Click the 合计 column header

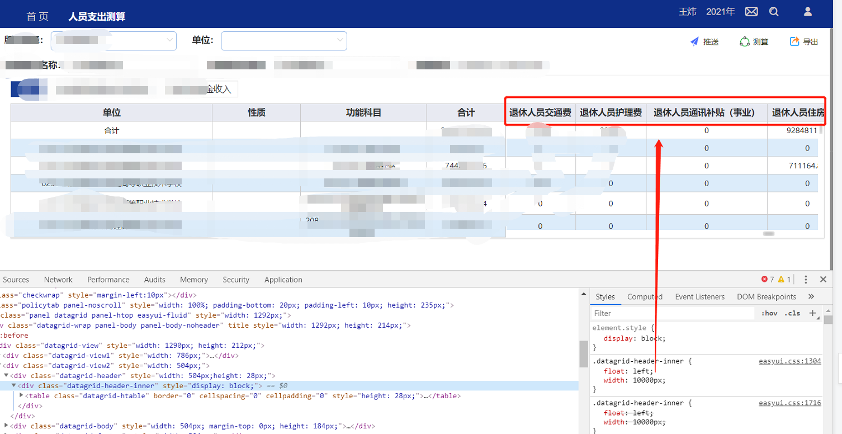pos(466,112)
